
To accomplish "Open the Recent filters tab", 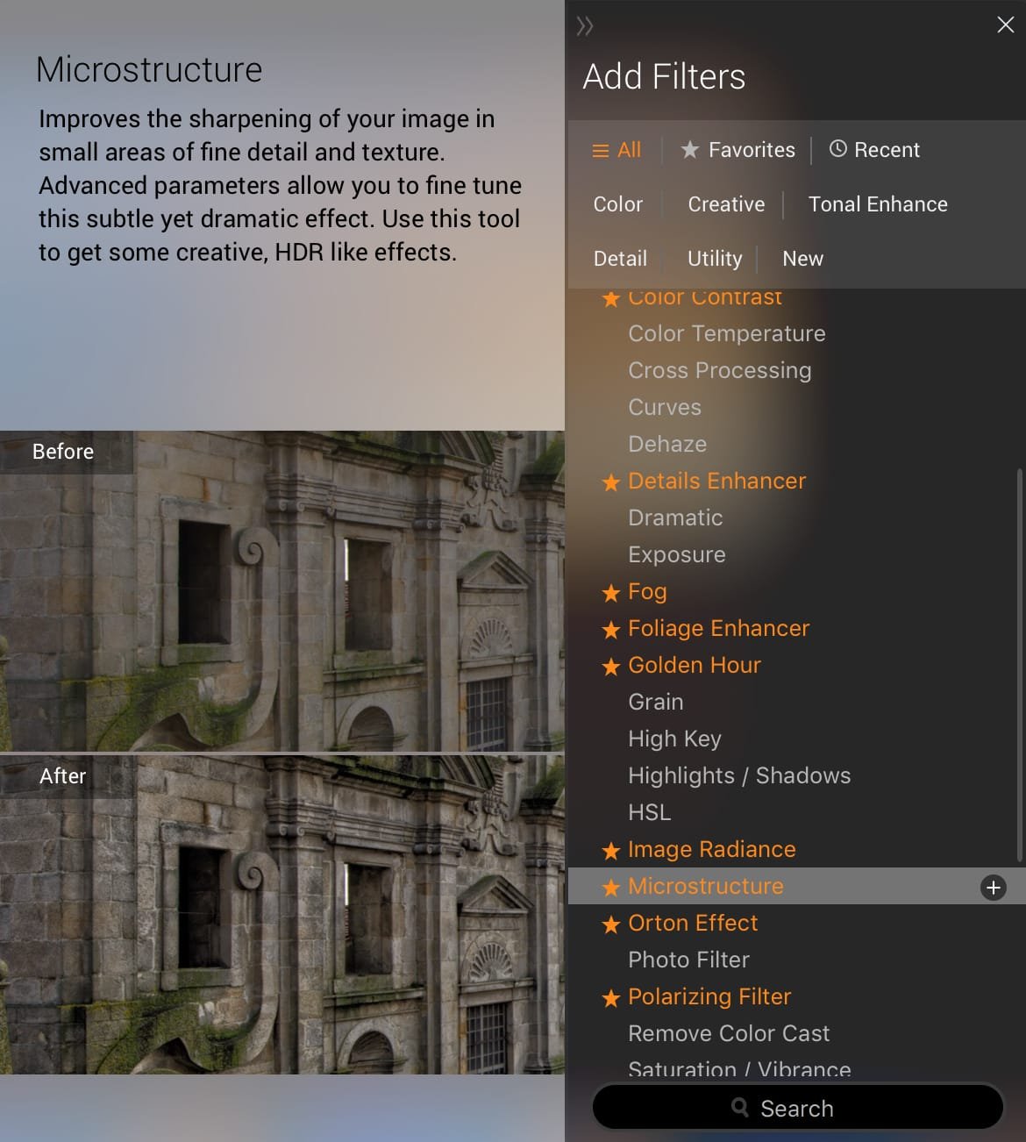I will [874, 150].
